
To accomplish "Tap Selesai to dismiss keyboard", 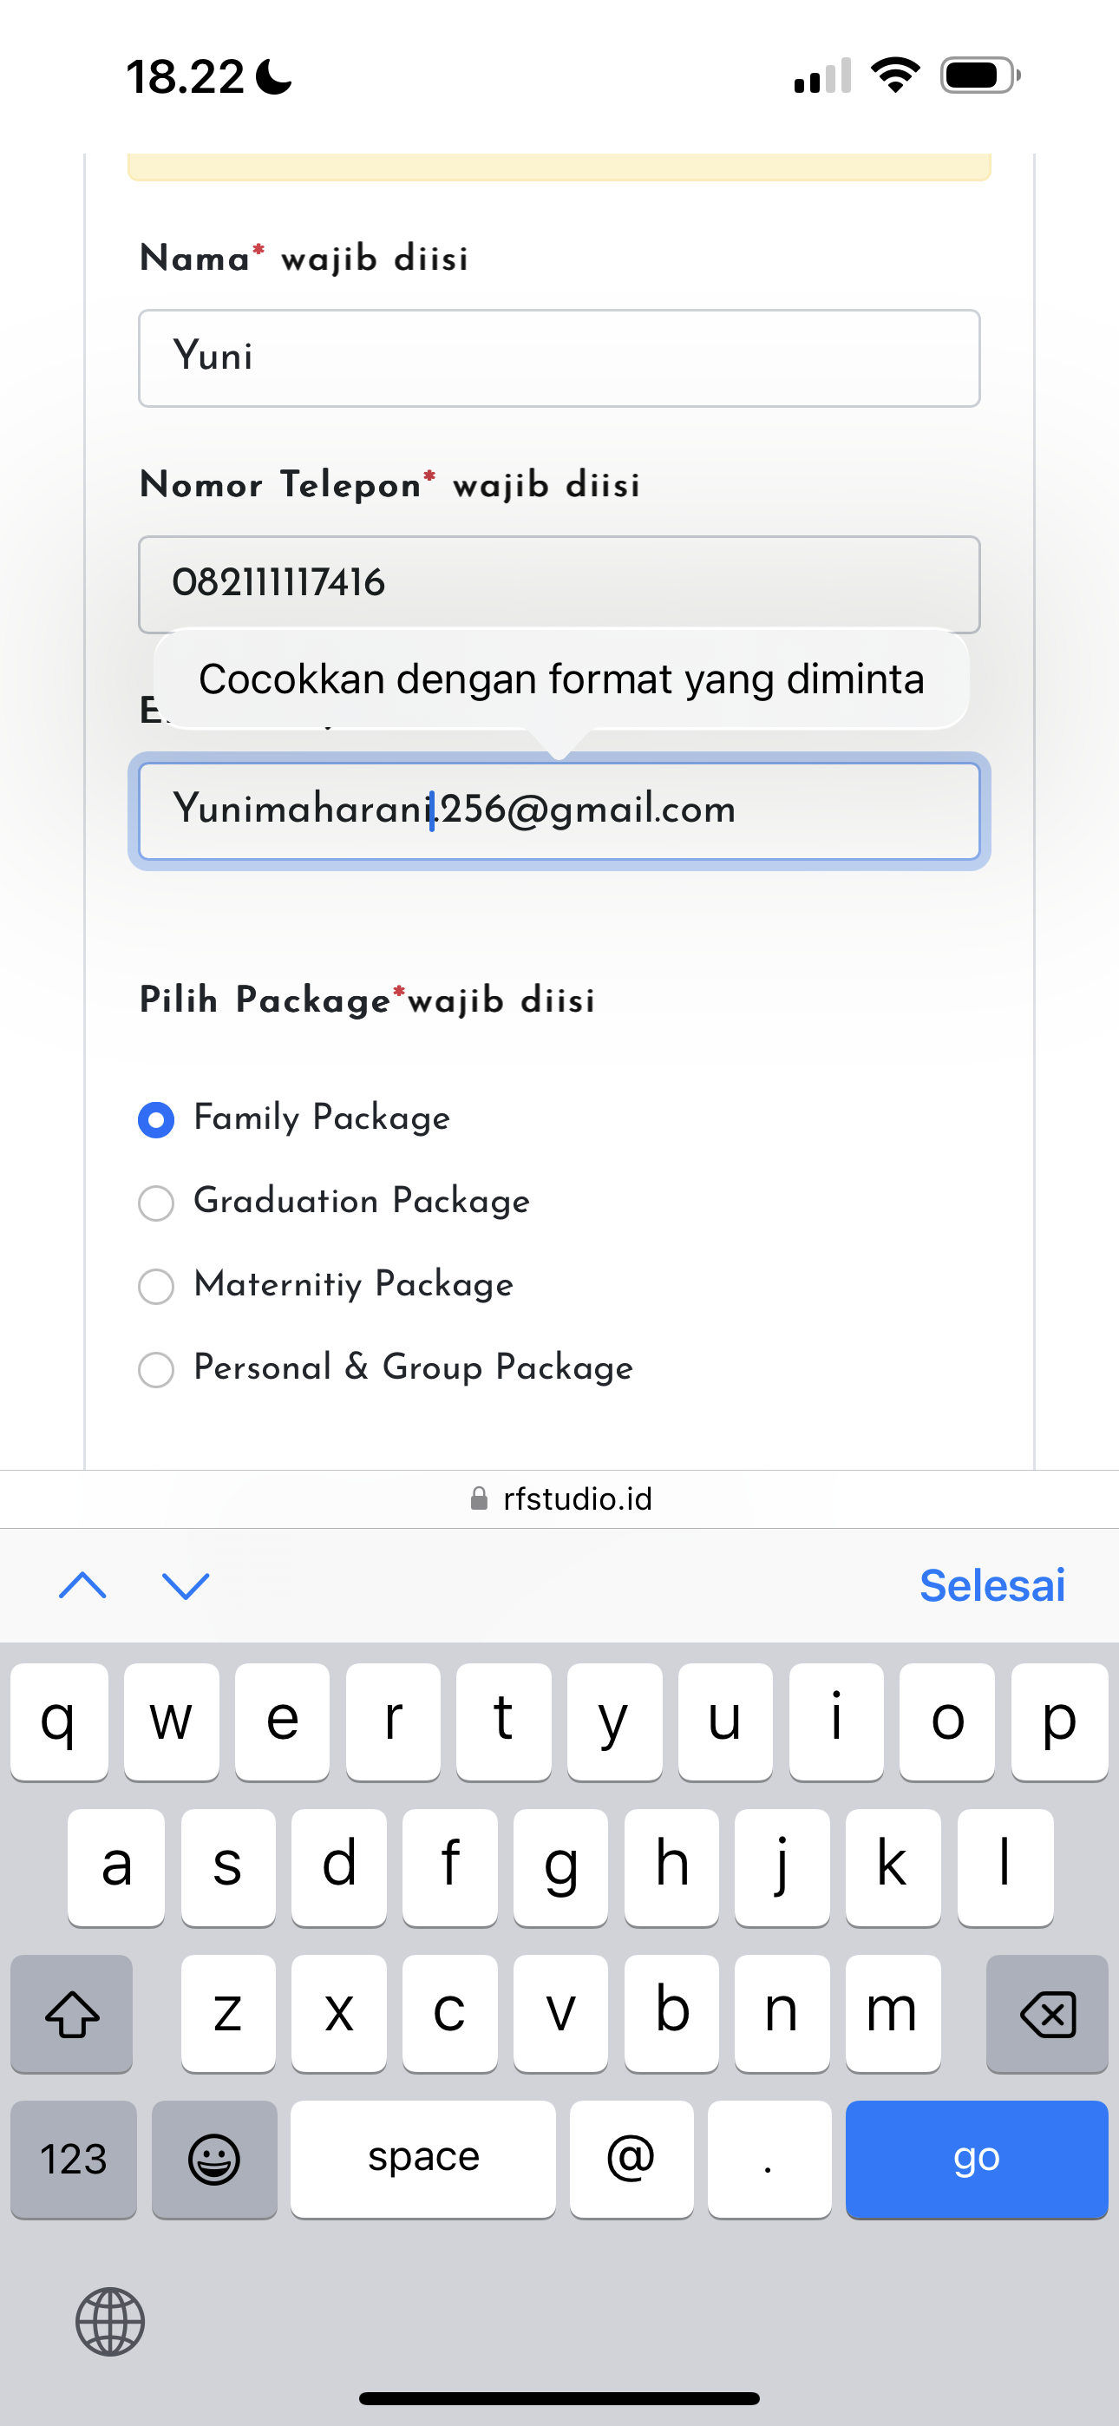I will tap(991, 1585).
